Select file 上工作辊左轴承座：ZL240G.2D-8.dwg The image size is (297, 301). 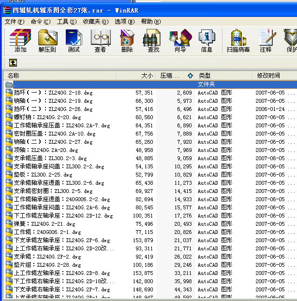(62, 273)
